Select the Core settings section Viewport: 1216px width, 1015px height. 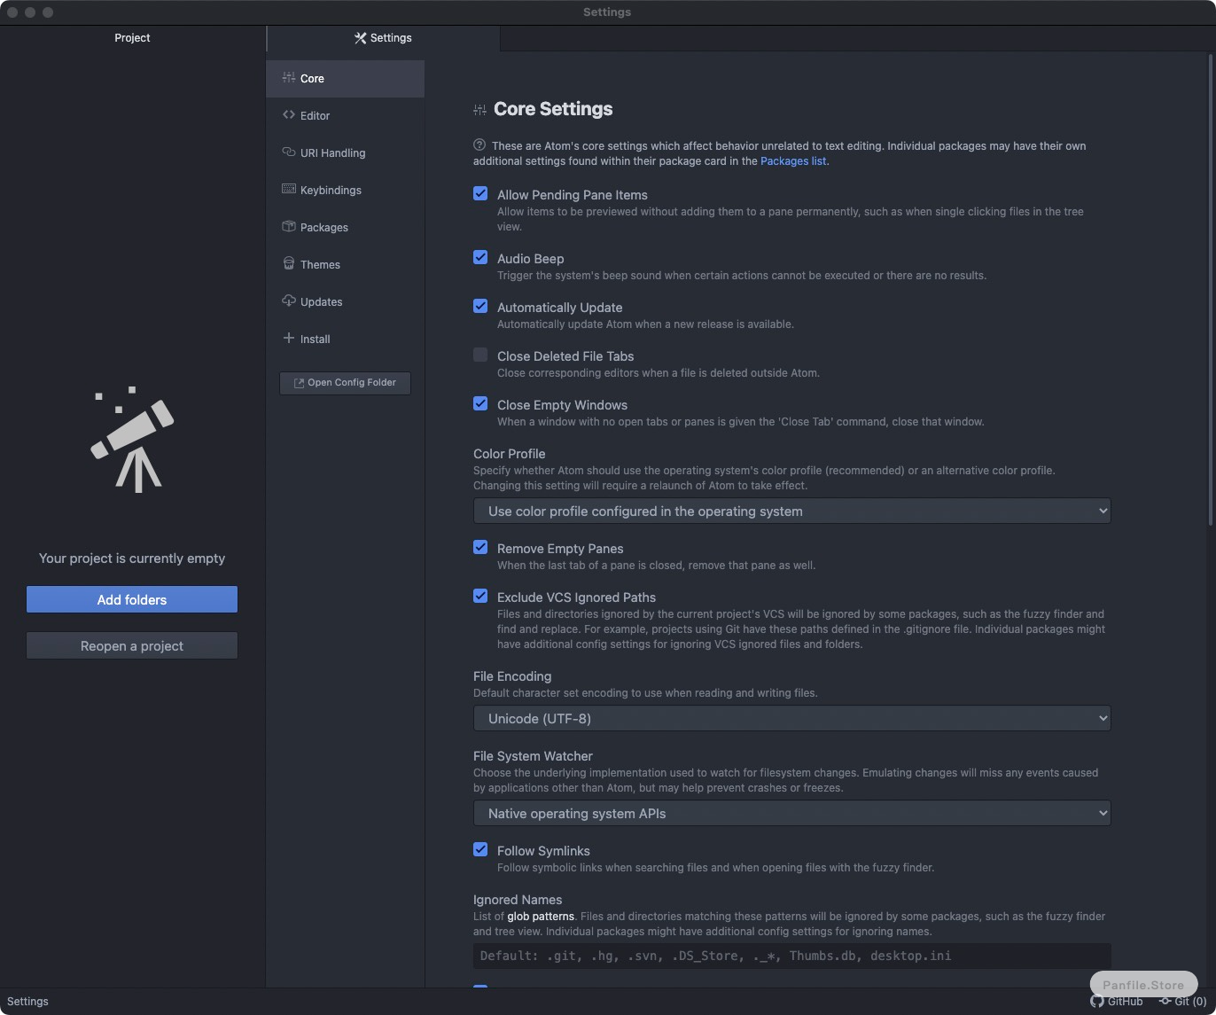tap(345, 78)
